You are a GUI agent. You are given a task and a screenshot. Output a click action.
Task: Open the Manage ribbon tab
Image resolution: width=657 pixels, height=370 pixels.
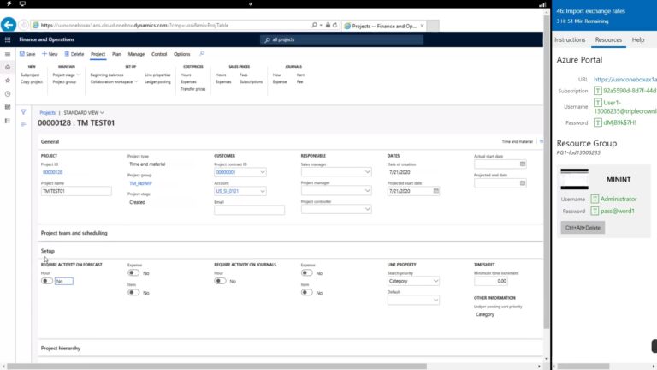click(136, 54)
